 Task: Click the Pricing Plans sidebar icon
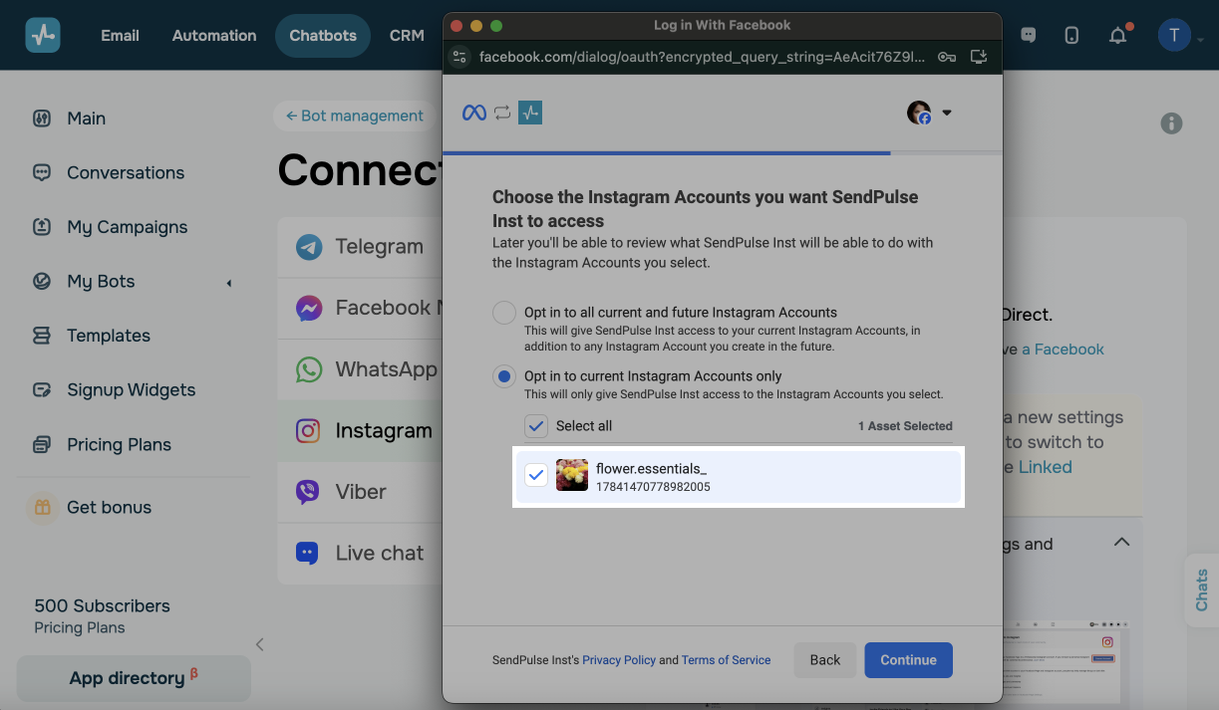click(42, 444)
